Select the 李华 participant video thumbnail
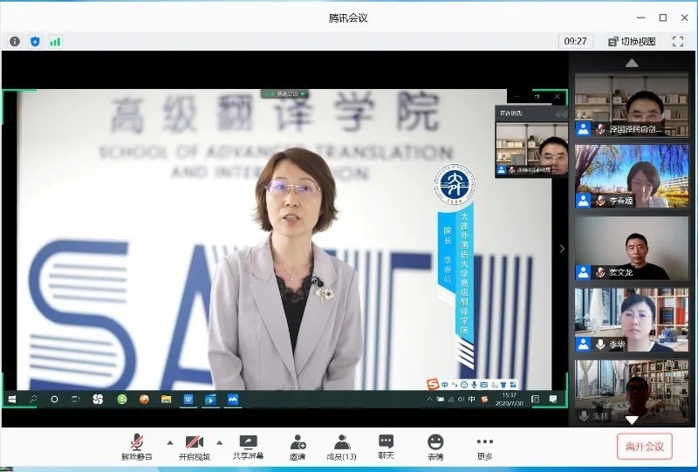 tap(632, 319)
